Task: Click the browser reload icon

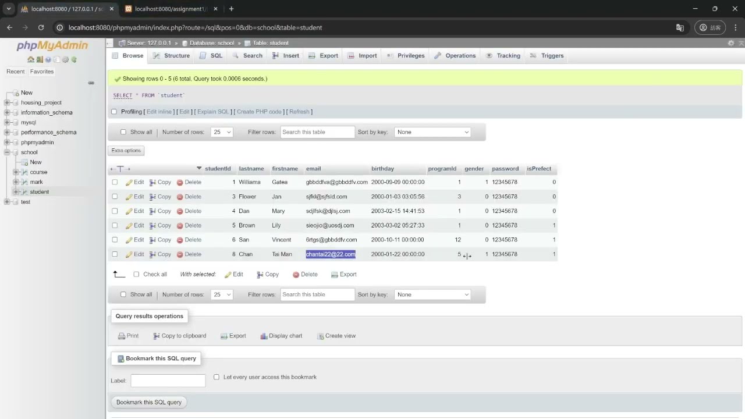Action: pyautogui.click(x=41, y=27)
